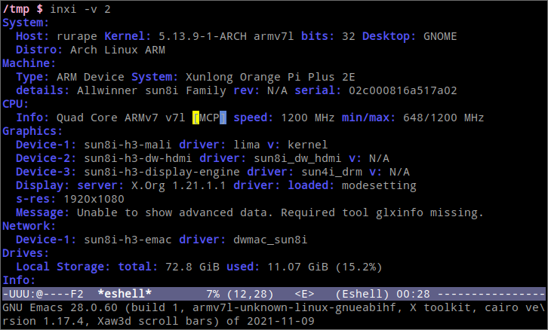This screenshot has height=330, width=548.
Task: Click the 'Drives:' section header
Action: pos(26,253)
